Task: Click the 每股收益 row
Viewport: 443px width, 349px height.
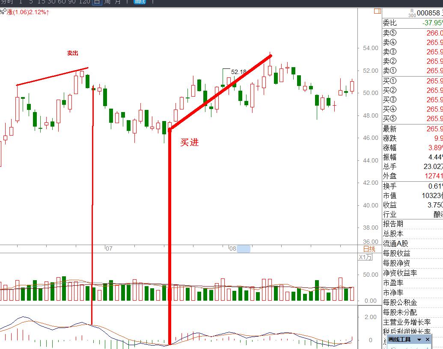Action: click(x=413, y=253)
